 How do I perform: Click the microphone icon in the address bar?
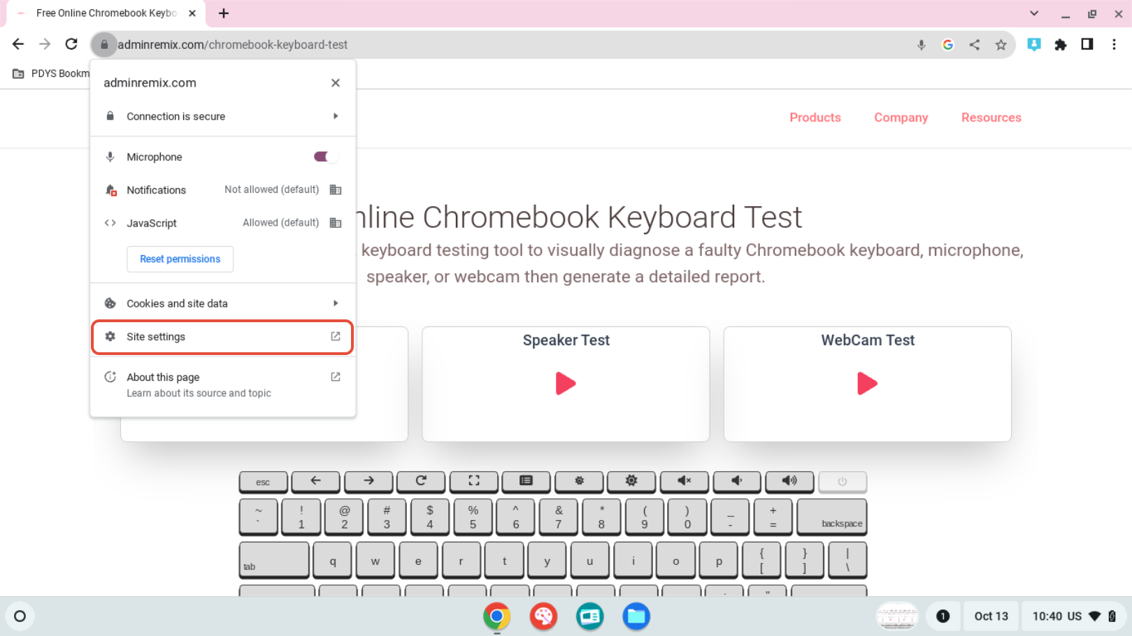pos(922,45)
